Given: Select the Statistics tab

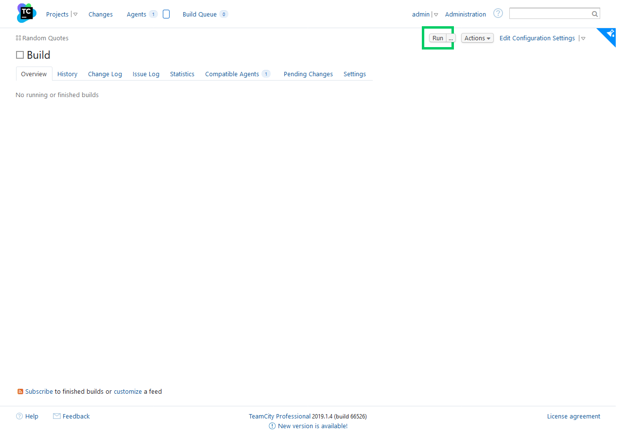Looking at the screenshot, I should point(182,74).
